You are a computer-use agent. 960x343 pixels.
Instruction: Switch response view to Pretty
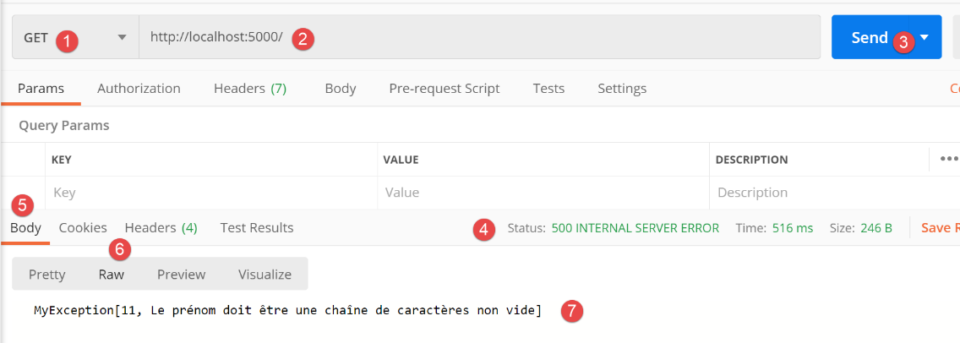tap(46, 274)
